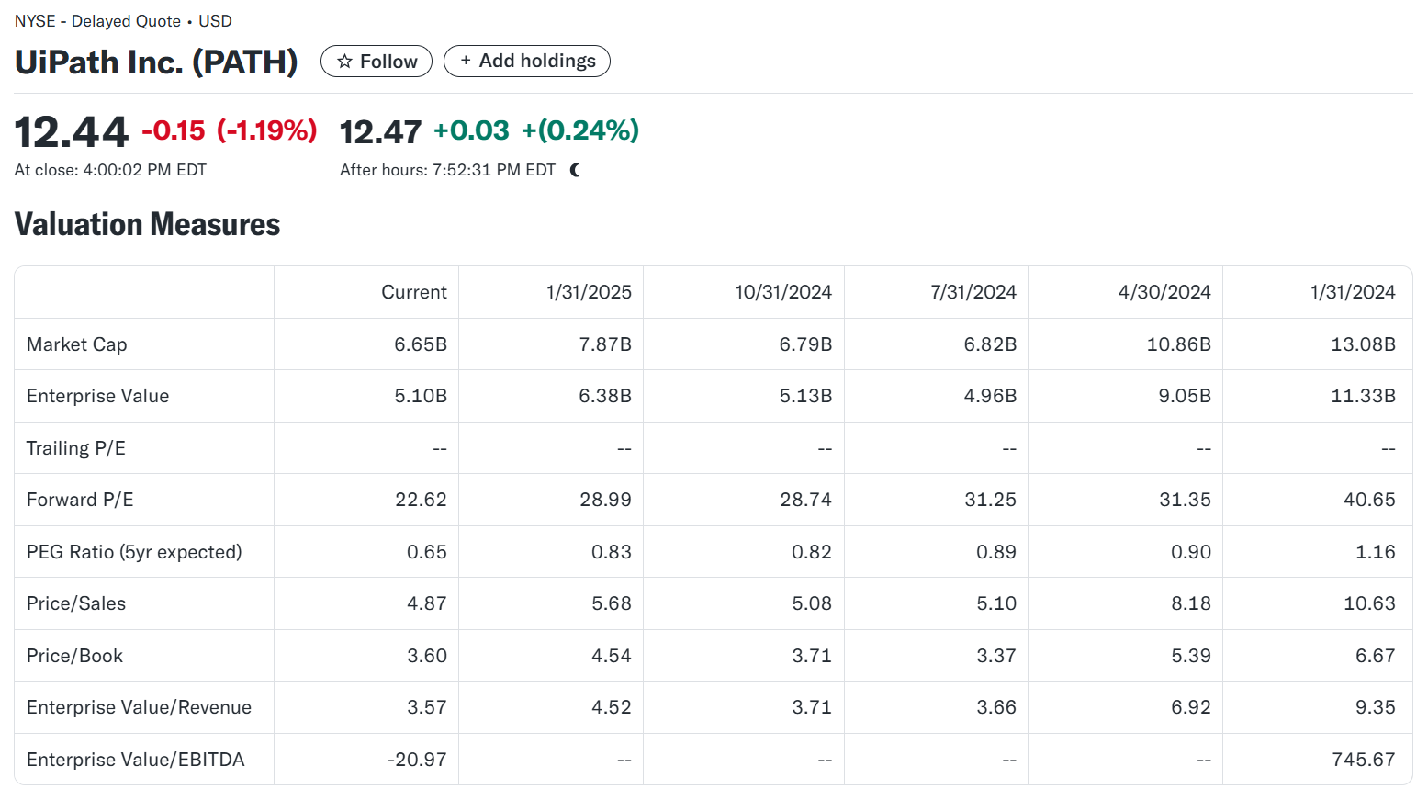Click the NYSE Delayed Quote USD label
Viewport: 1428px width, 800px height.
point(123,21)
